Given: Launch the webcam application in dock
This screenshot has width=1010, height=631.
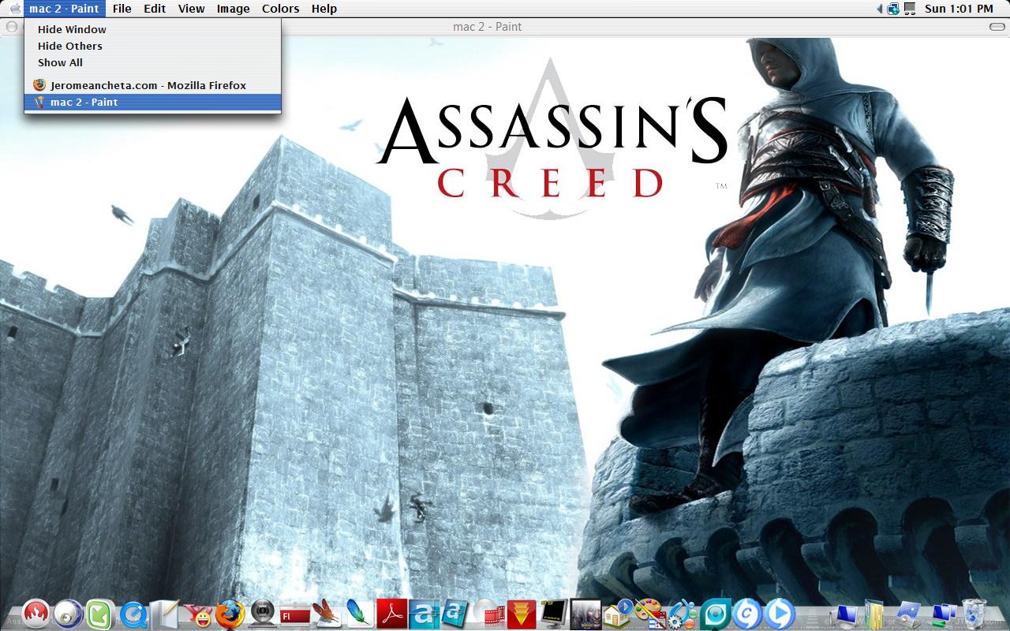Looking at the screenshot, I should [x=263, y=614].
